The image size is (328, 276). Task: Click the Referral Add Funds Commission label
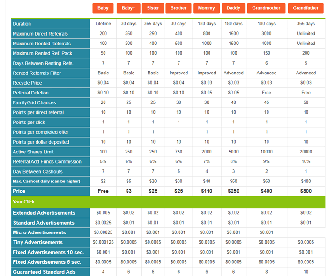pos(47,161)
